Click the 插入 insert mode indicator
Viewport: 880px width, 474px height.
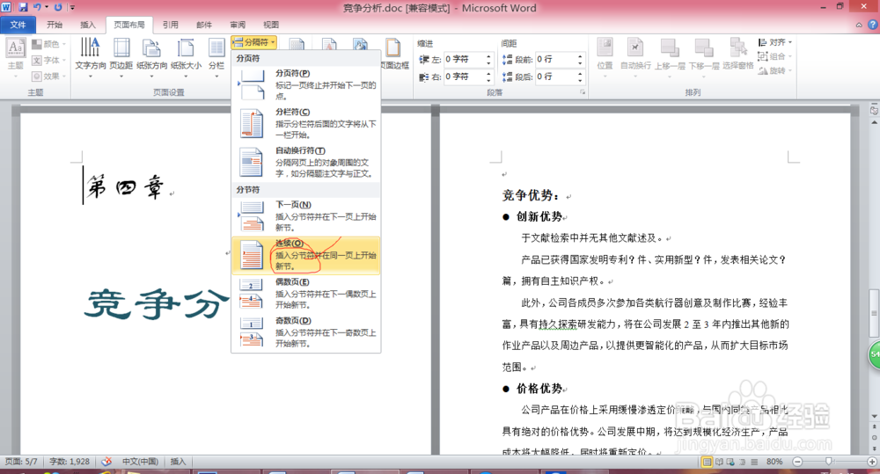point(178,462)
